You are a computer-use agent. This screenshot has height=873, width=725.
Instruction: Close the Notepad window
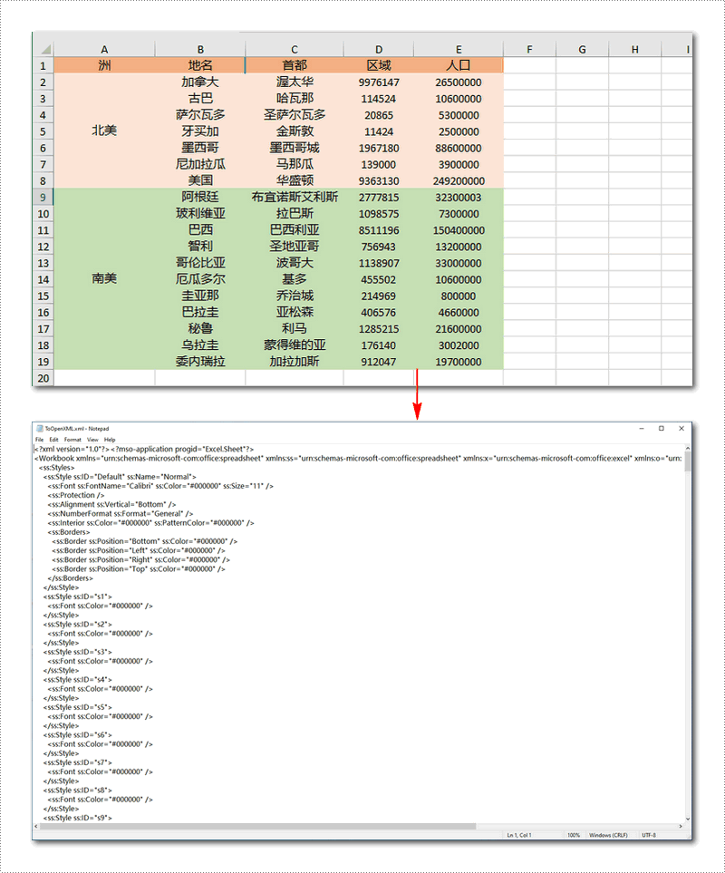(681, 428)
